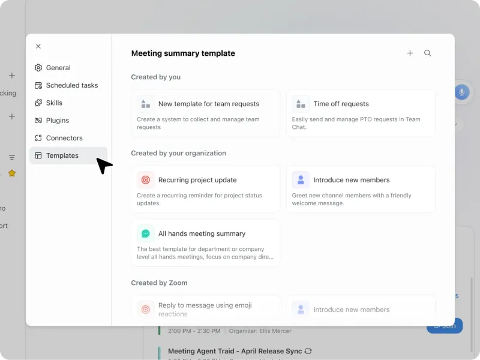Click the filter lines icon in background sidebar
The image size is (480, 360).
pyautogui.click(x=12, y=157)
